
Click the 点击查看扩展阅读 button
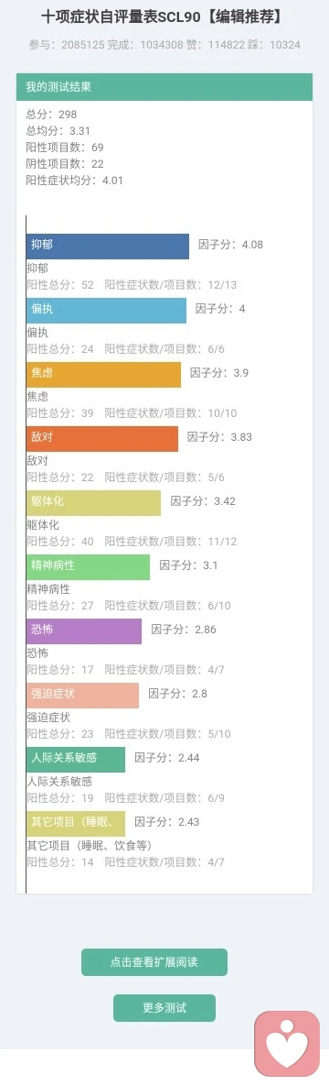tap(154, 962)
